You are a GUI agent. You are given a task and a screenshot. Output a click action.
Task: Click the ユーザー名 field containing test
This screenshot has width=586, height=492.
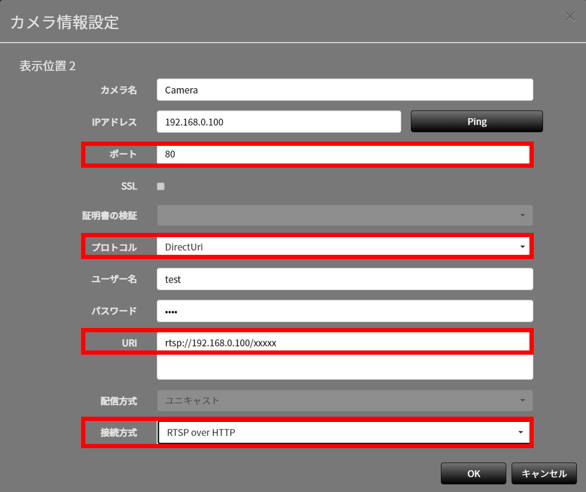click(x=345, y=279)
